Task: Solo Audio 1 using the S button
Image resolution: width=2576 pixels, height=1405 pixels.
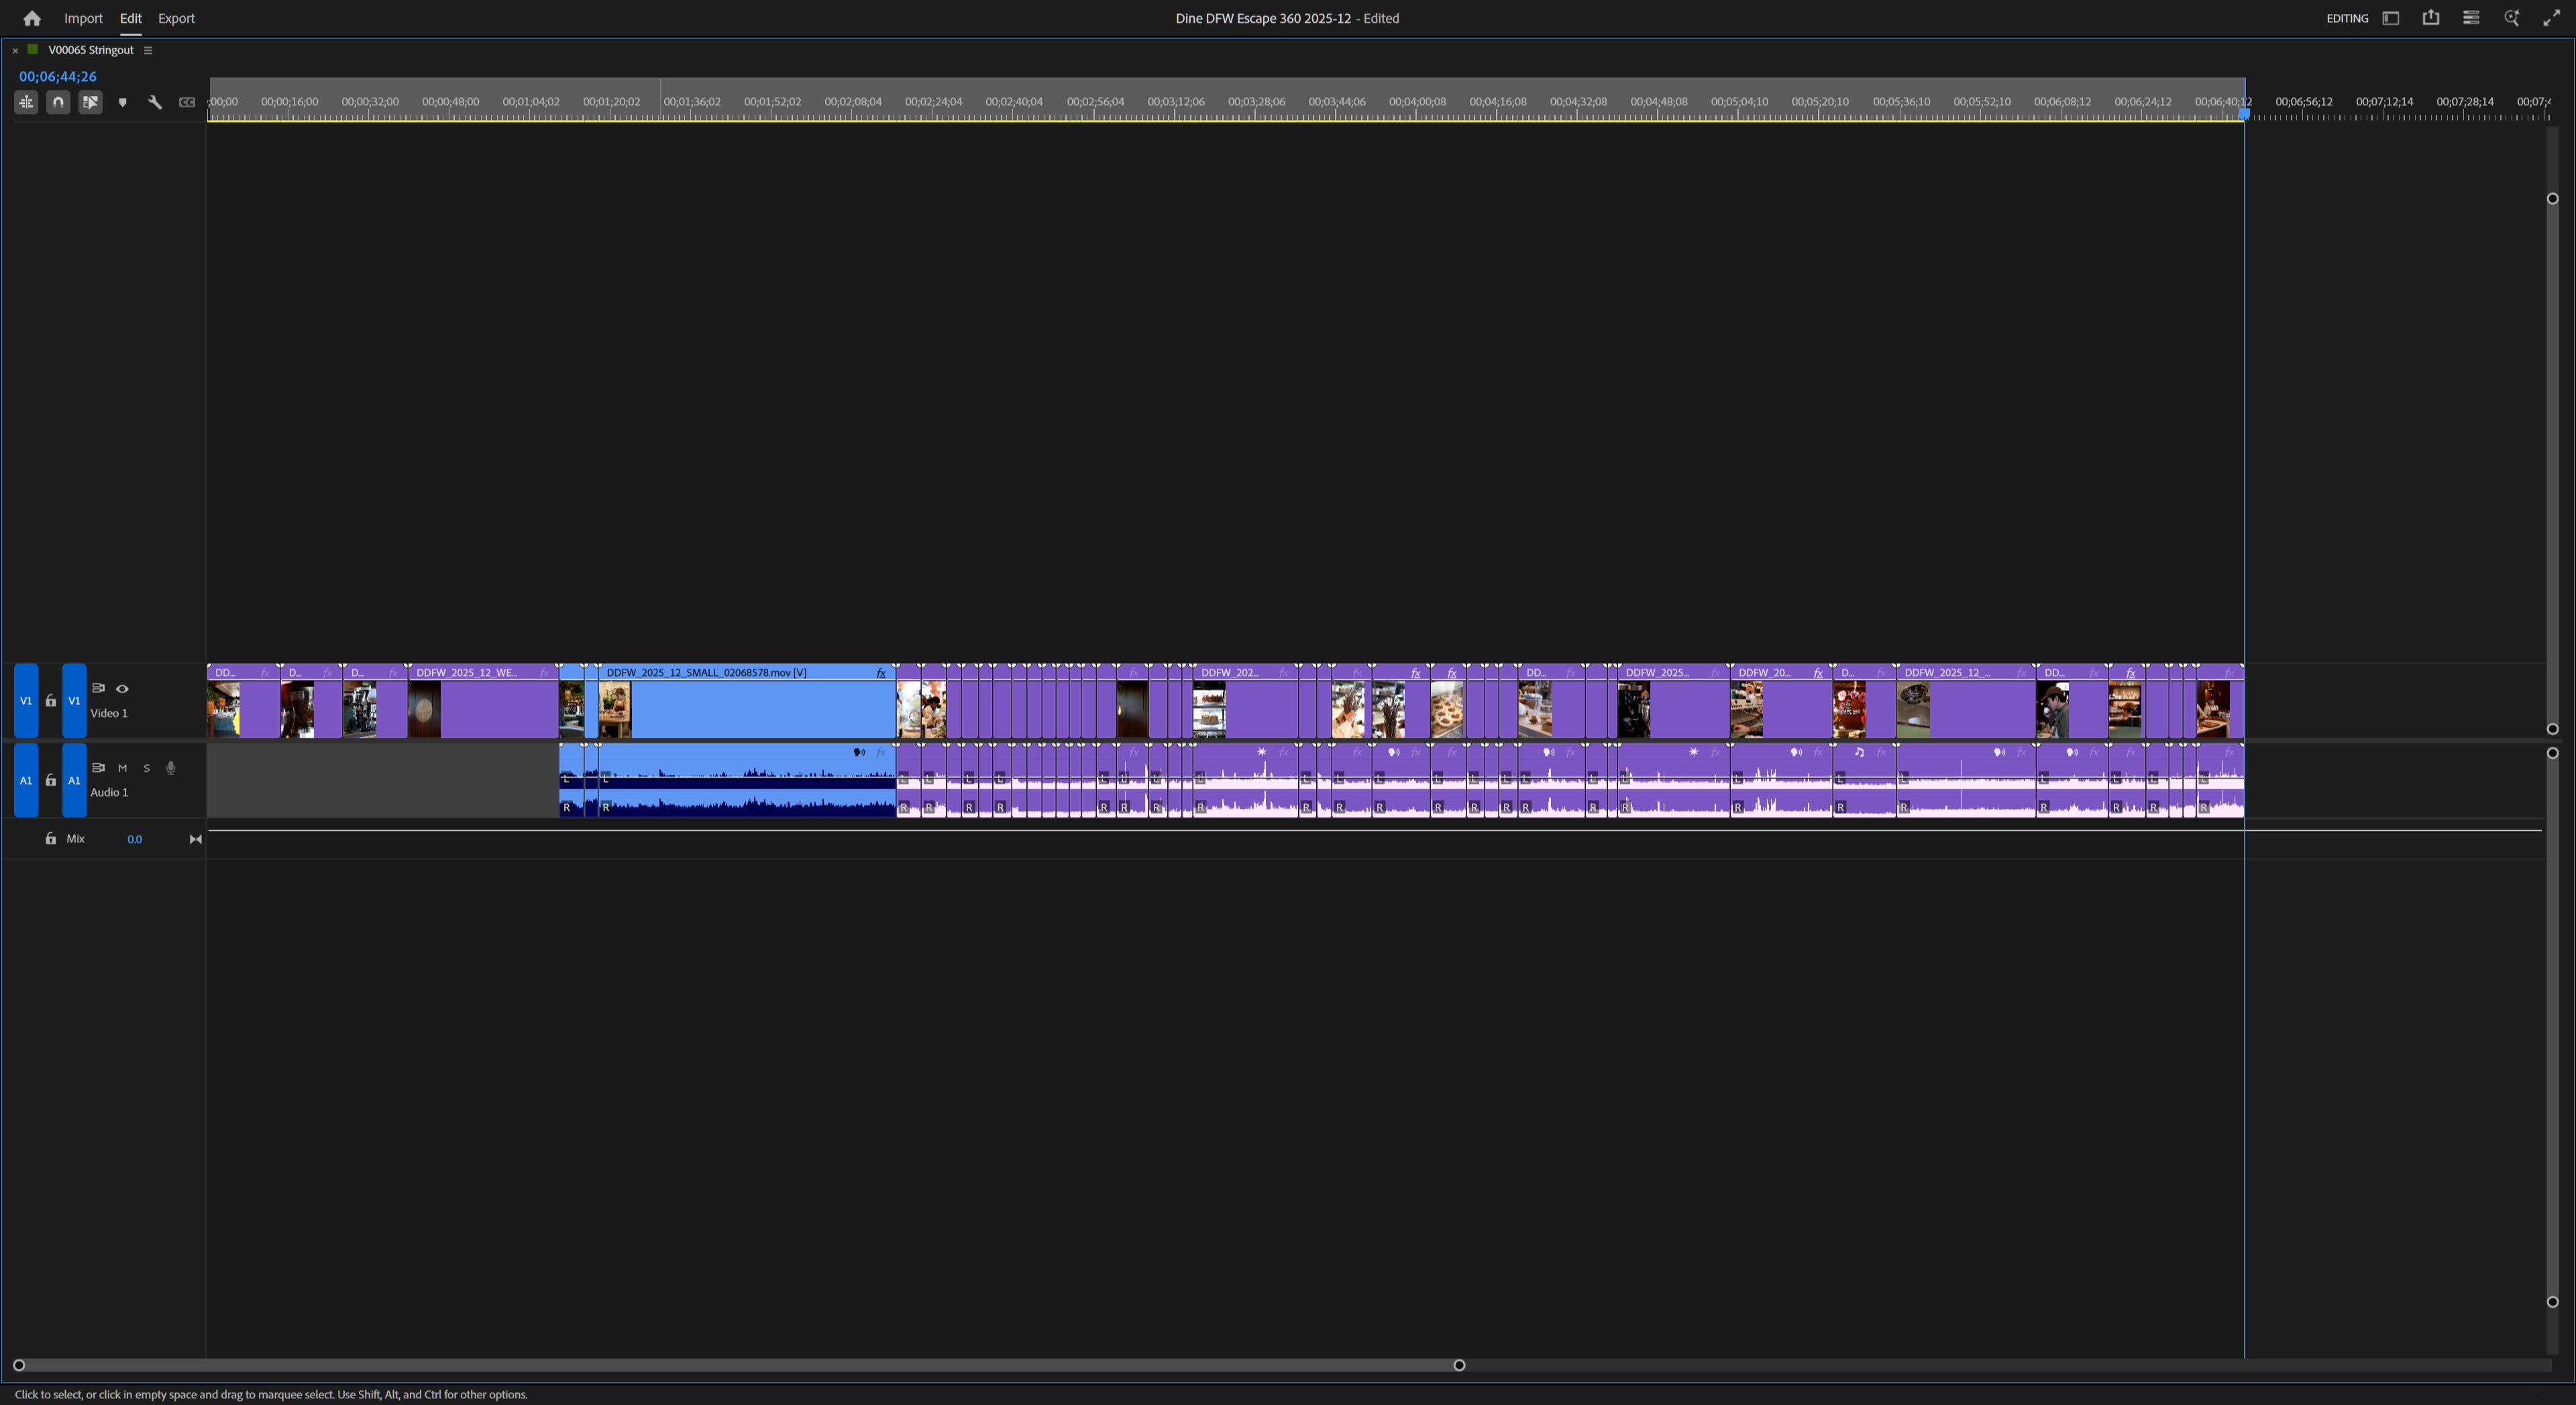Action: [146, 768]
